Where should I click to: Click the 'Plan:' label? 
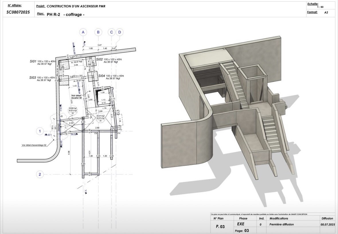[x=40, y=13]
